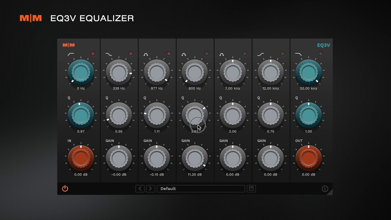391x220 pixels.
Task: Toggle the high-pass band LED above 0 Hz
Action: pyautogui.click(x=93, y=54)
